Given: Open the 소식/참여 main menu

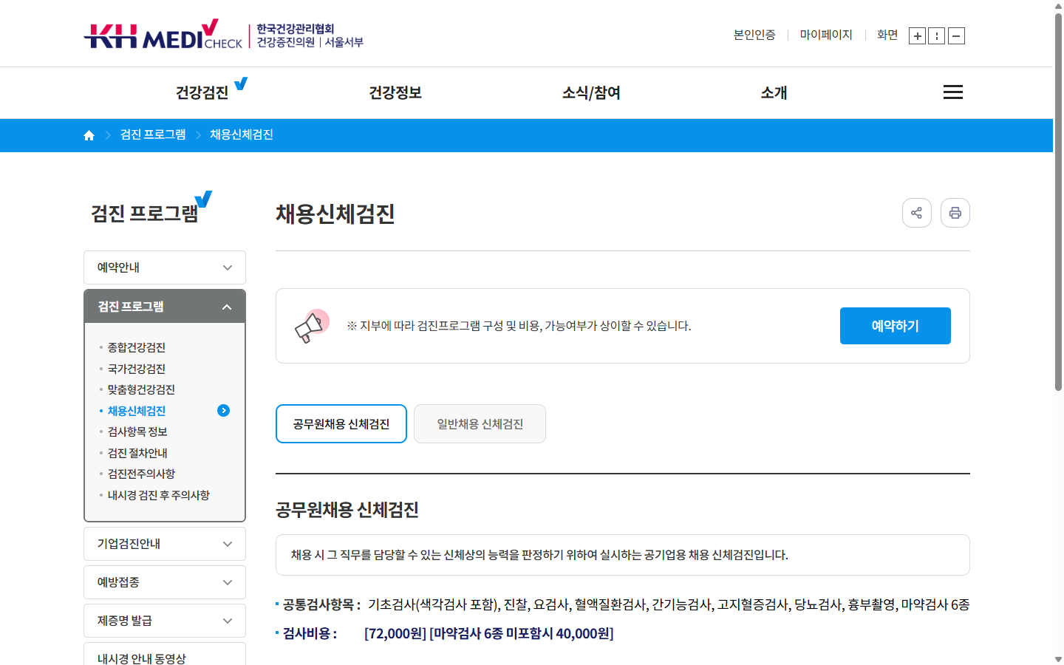Looking at the screenshot, I should point(591,92).
